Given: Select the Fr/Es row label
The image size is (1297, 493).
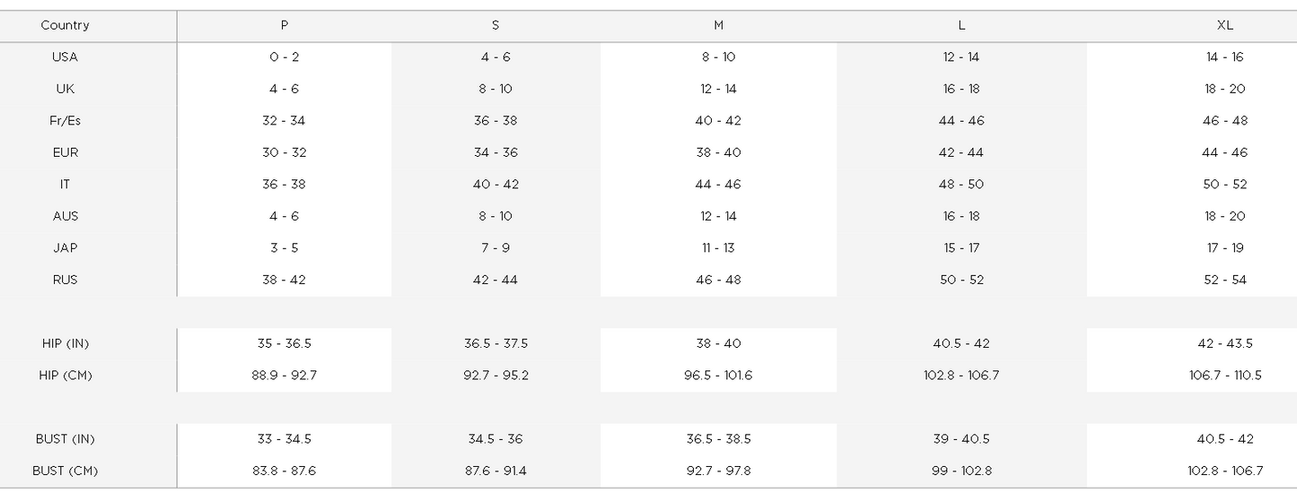Looking at the screenshot, I should coord(65,121).
